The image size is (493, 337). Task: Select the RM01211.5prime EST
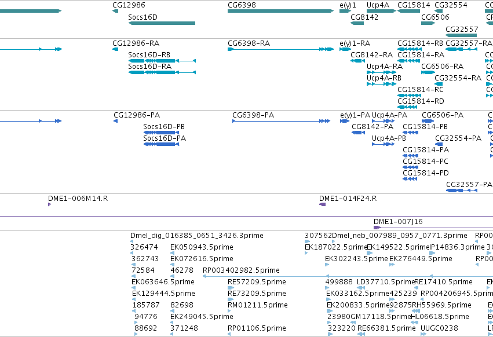coord(229,311)
